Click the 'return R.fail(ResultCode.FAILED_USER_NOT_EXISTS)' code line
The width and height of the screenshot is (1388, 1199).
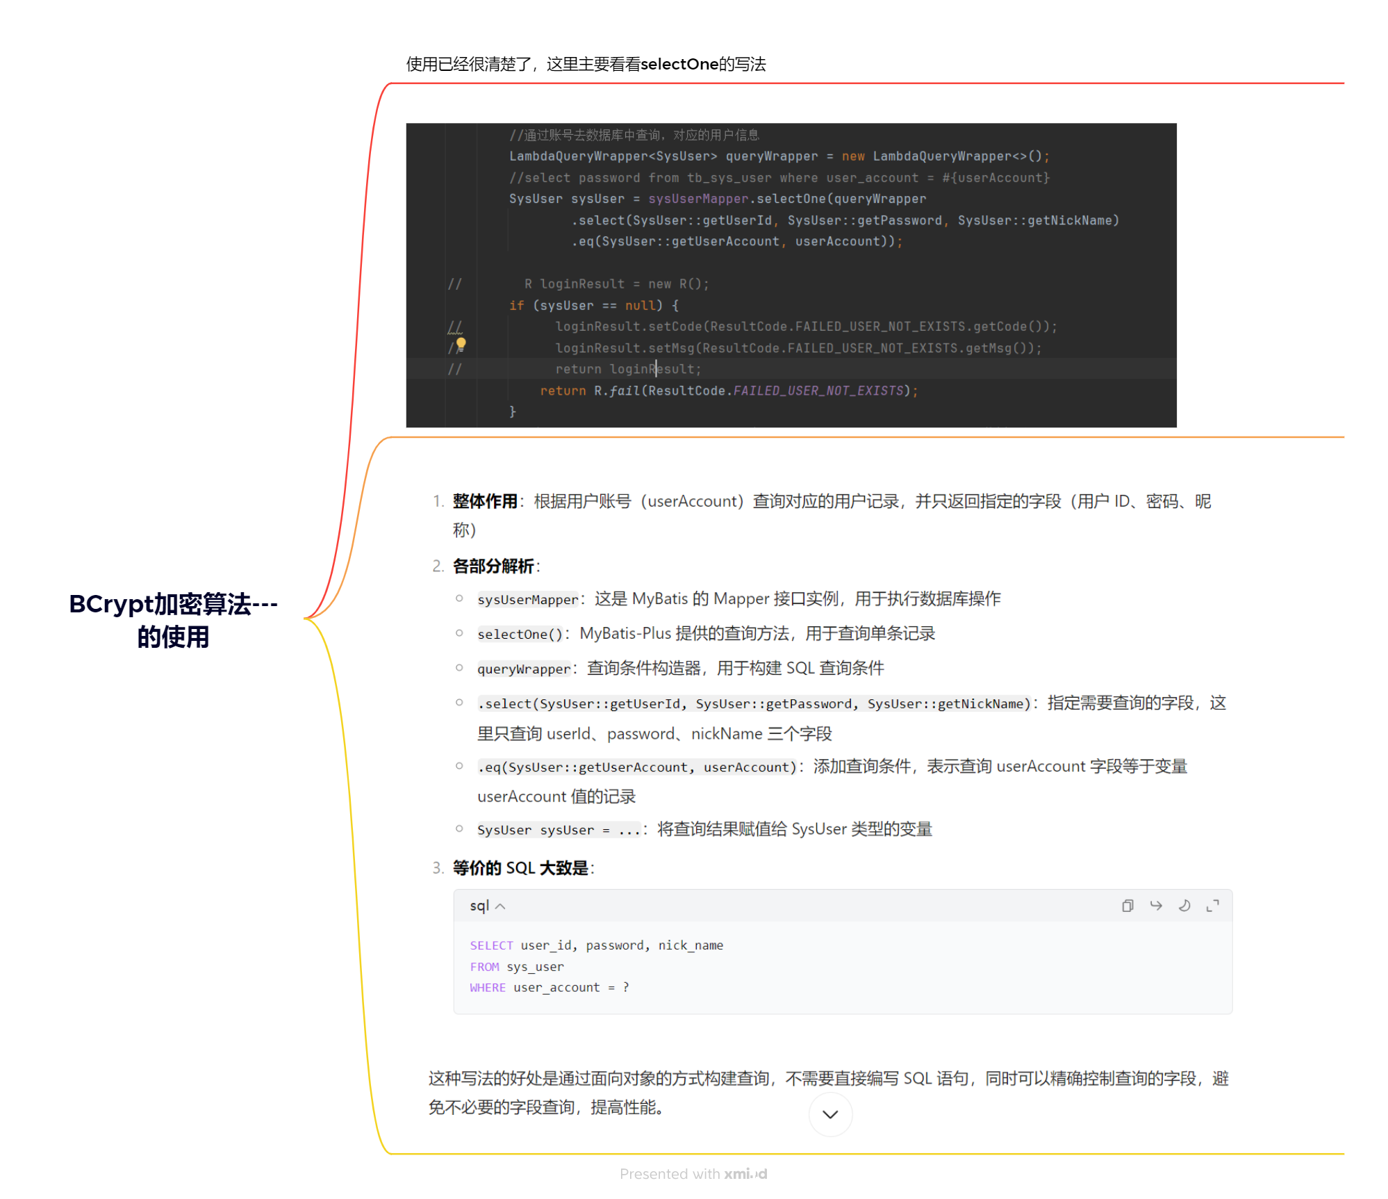point(729,391)
